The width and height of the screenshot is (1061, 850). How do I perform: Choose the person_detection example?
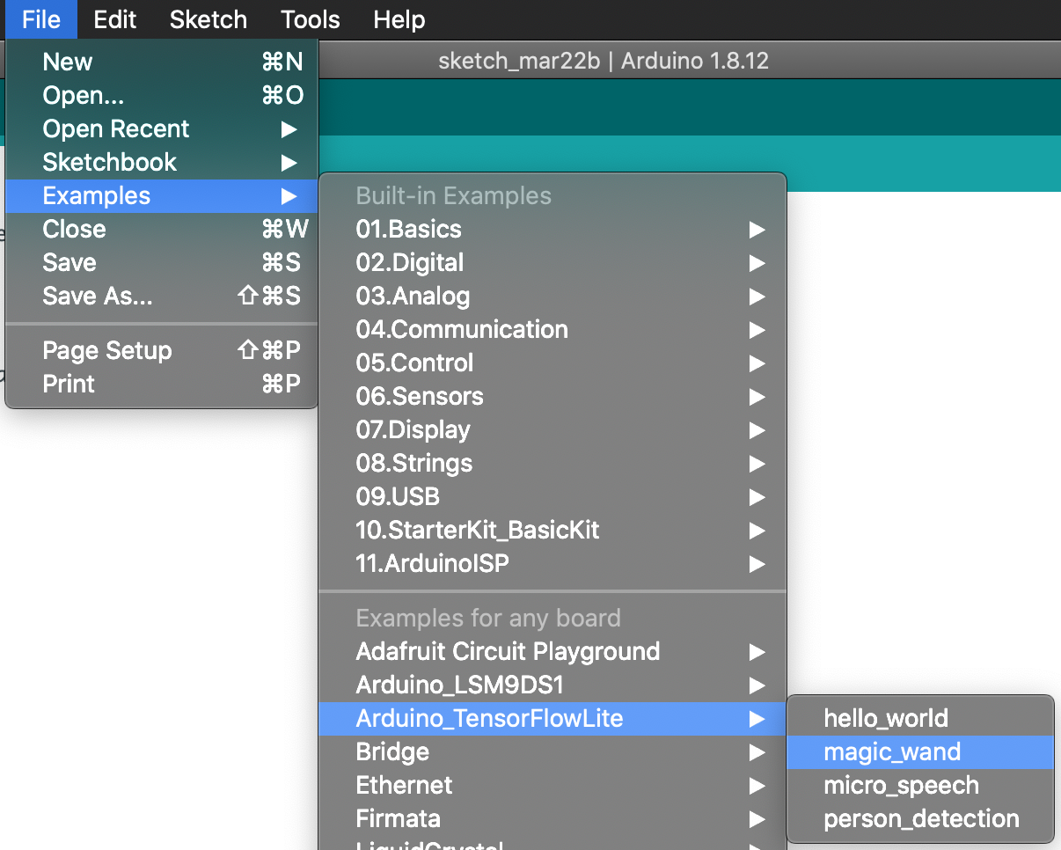tap(921, 819)
